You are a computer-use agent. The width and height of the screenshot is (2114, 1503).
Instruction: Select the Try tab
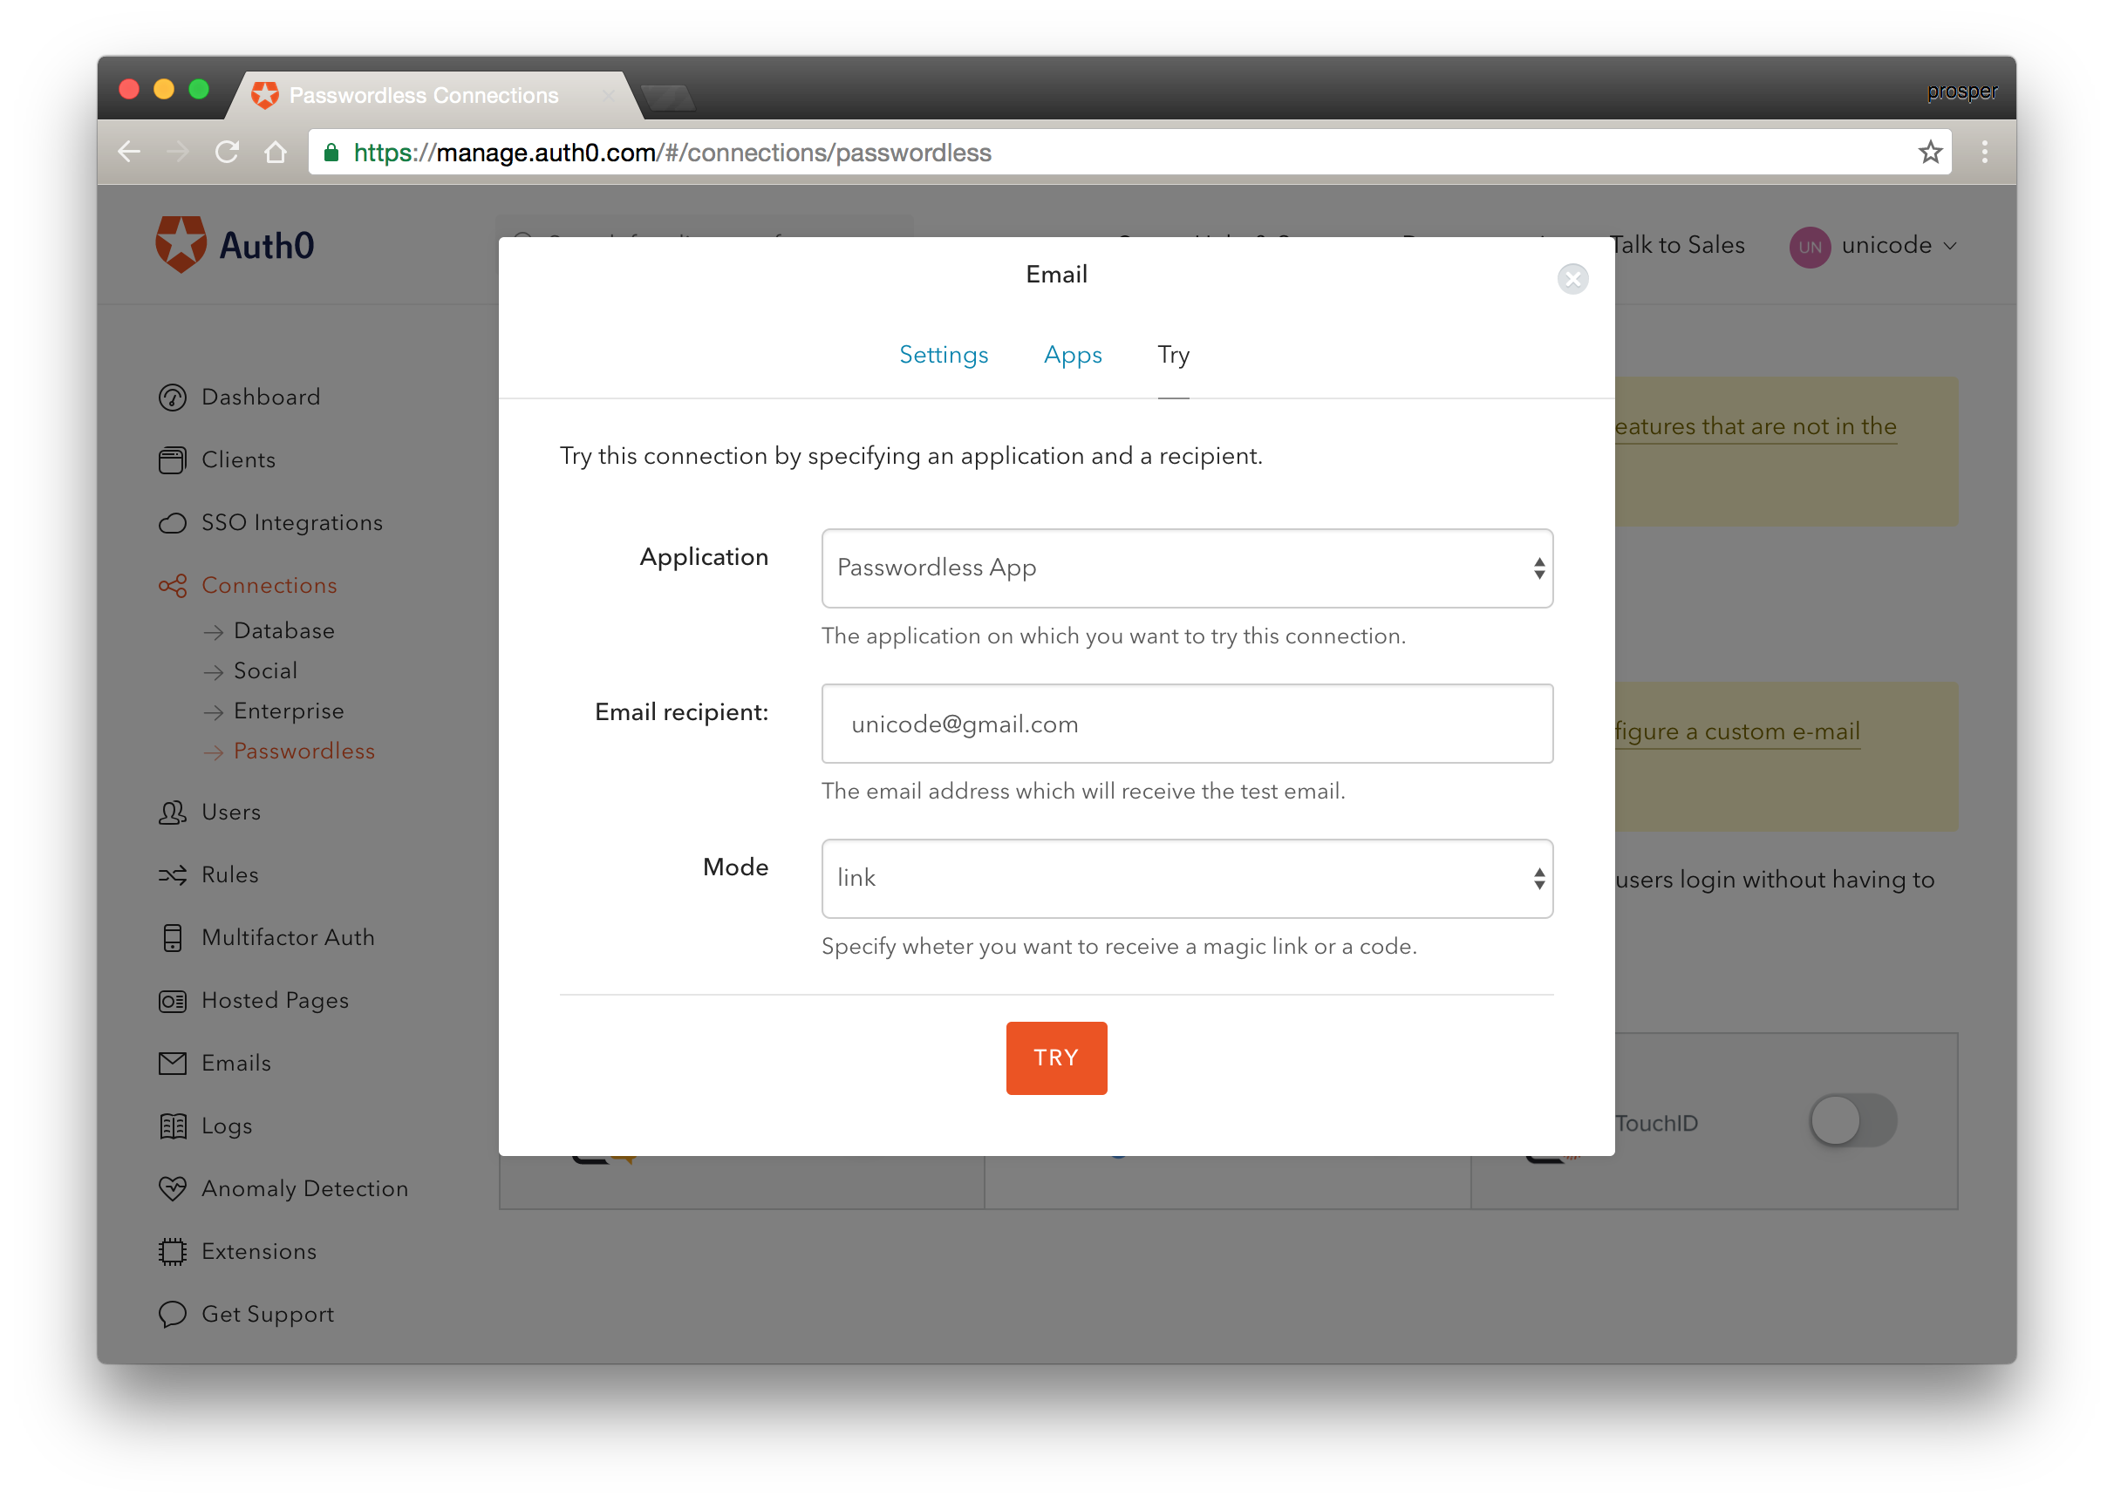pos(1173,356)
